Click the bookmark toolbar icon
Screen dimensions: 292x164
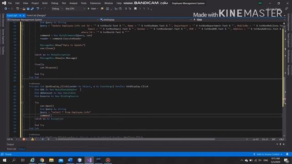coord(136,9)
